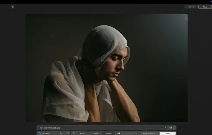Click the portrait photo on canvas
212x135 pixels.
point(106,68)
